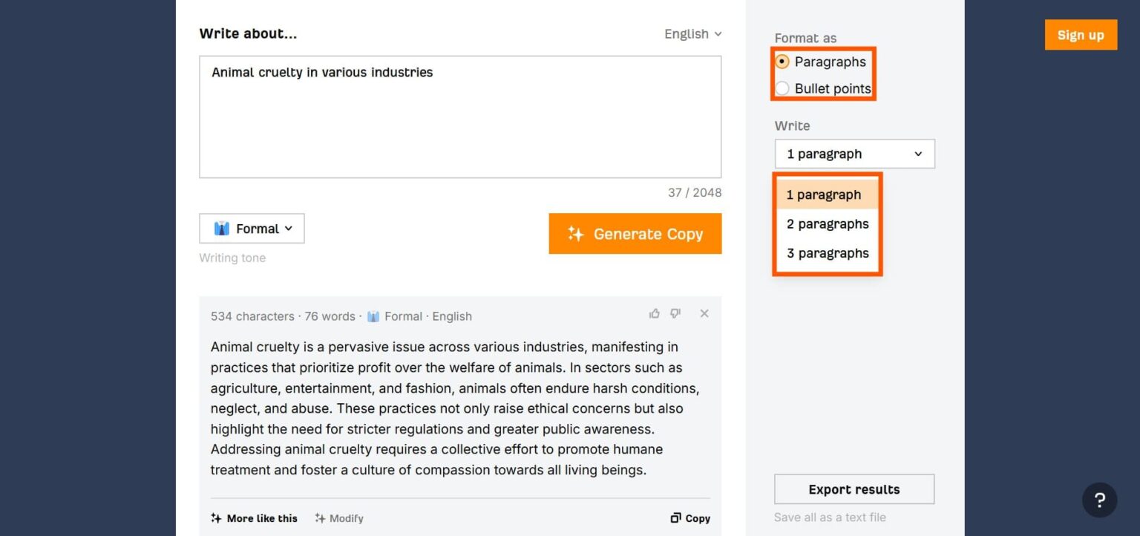Collapse the 1 paragraph Write dropdown
This screenshot has height=536, width=1140.
854,154
